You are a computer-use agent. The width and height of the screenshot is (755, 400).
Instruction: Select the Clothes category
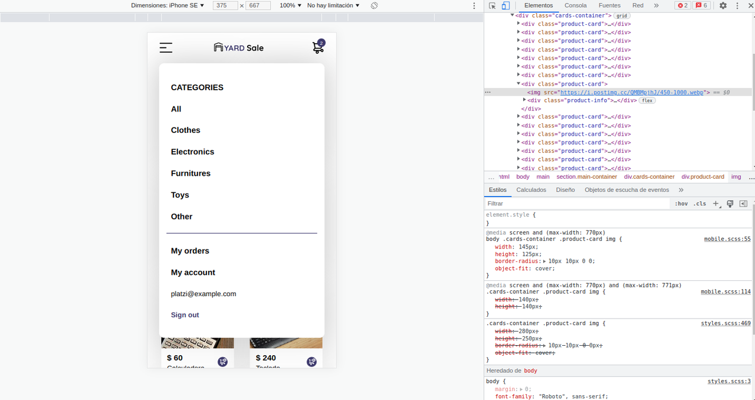pos(186,130)
